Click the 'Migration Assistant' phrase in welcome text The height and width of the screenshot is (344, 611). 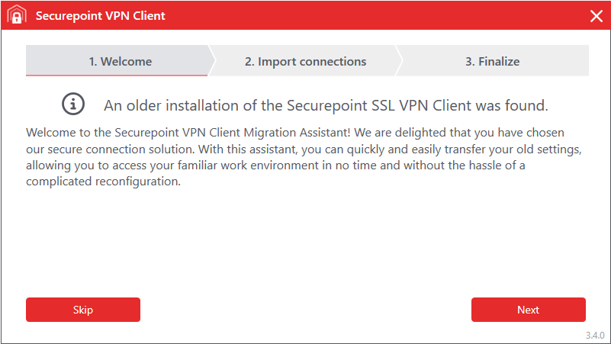coord(299,133)
